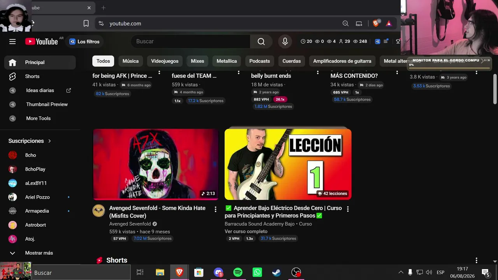This screenshot has height=280, width=498.
Task: Go to the YouTube home logo
Action: coord(42,42)
